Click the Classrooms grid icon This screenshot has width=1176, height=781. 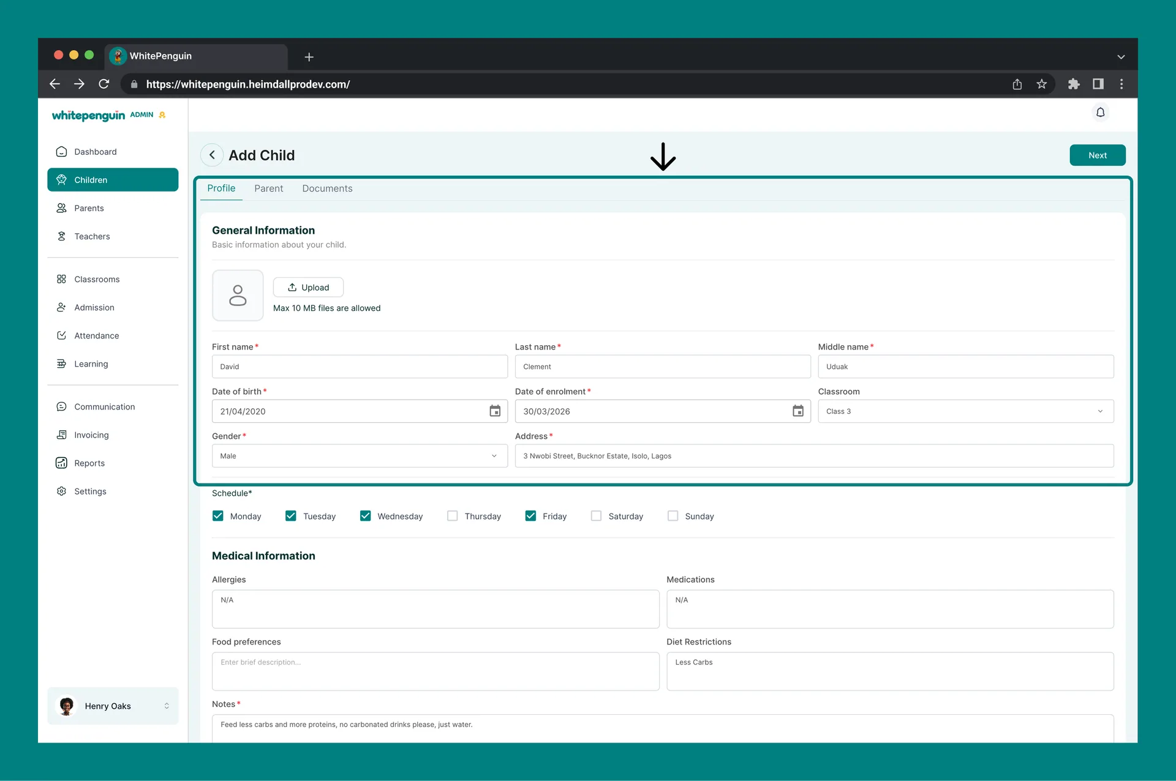click(x=61, y=279)
